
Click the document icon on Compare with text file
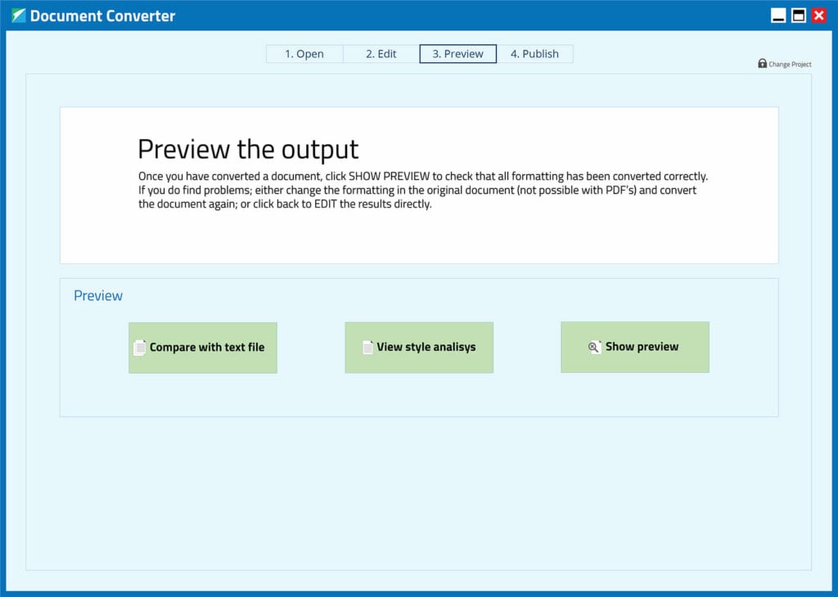139,347
